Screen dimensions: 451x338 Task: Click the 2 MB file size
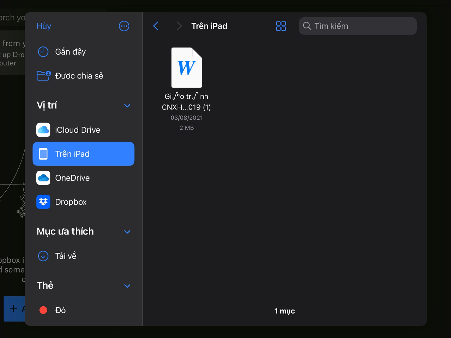(x=187, y=128)
